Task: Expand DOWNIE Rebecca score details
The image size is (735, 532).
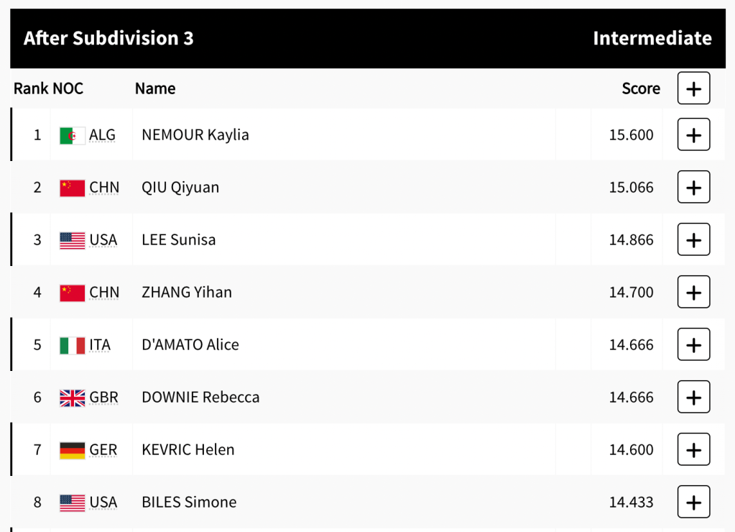Action: pyautogui.click(x=693, y=397)
